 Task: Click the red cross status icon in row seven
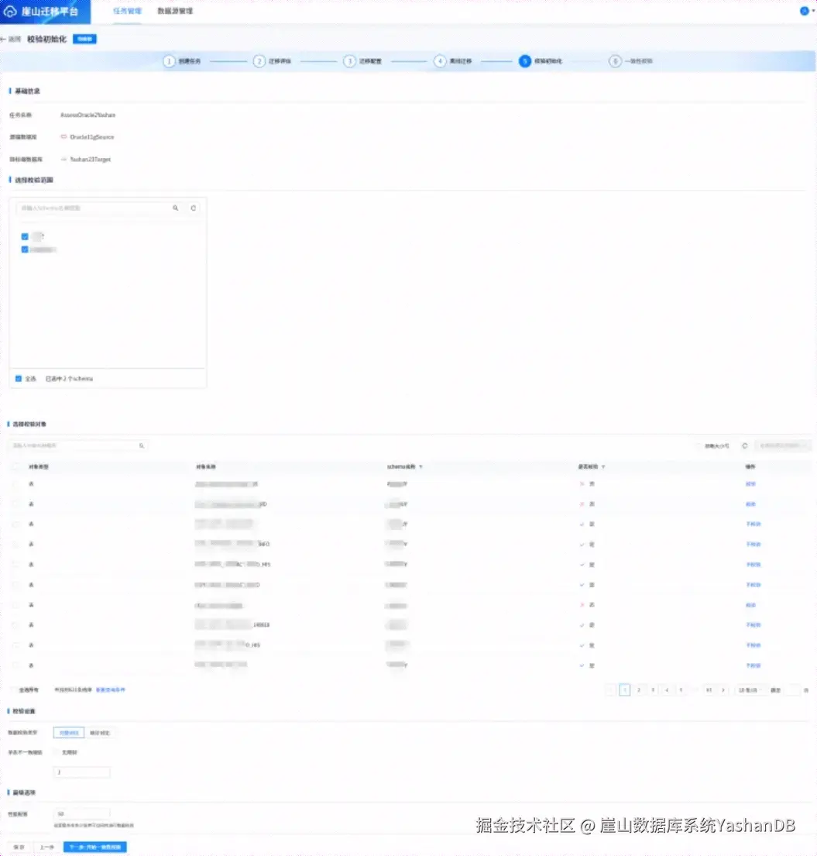[582, 605]
